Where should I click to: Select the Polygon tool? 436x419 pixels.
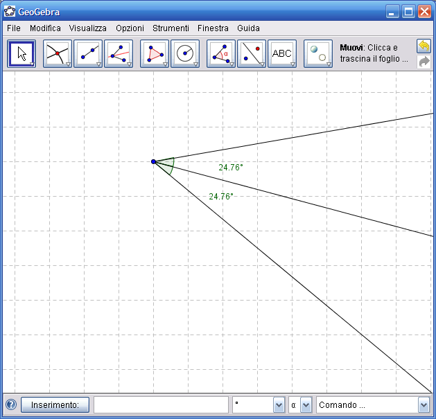point(155,53)
